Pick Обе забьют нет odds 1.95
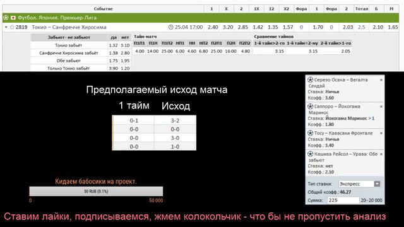The height and width of the screenshot is (227, 404). tap(125, 61)
